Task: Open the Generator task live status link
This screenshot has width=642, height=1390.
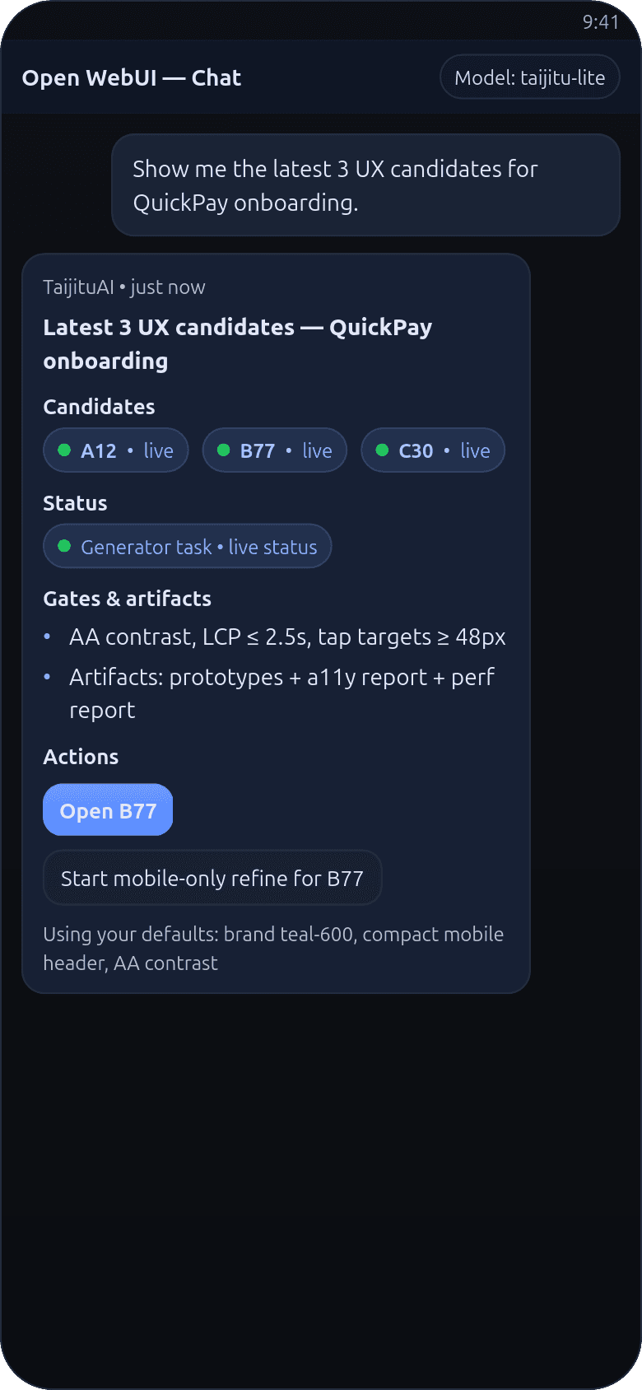Action: pos(198,547)
